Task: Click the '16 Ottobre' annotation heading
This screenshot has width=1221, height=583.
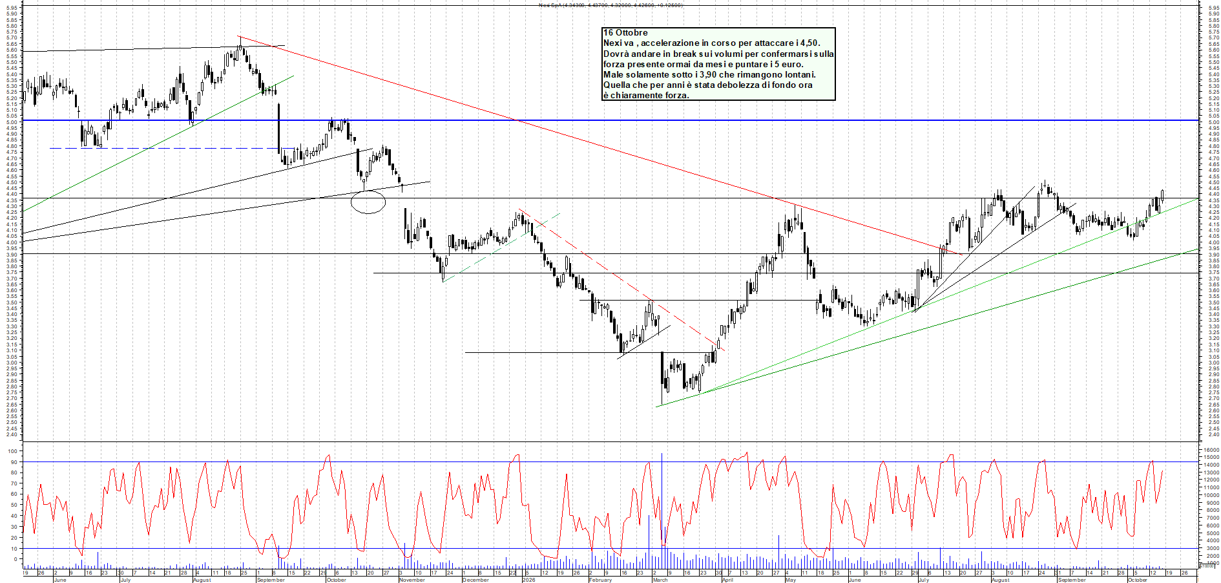Action: 625,32
